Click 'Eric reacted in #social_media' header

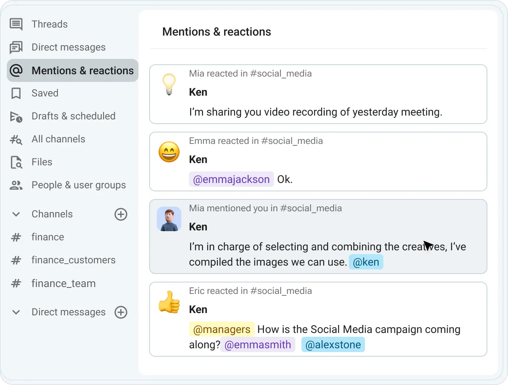point(251,291)
